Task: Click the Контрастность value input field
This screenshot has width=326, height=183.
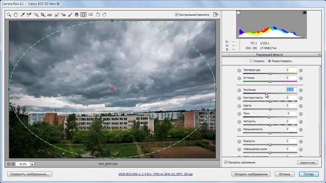Action: (x=291, y=98)
